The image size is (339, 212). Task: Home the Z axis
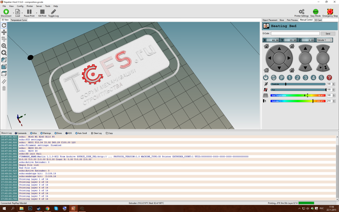tap(292, 70)
